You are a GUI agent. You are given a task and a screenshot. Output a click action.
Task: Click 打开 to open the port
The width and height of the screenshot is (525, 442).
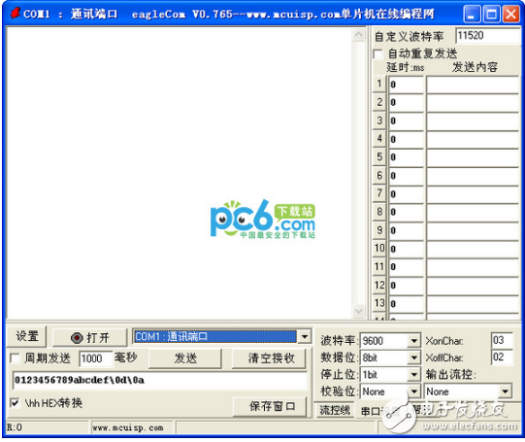90,337
